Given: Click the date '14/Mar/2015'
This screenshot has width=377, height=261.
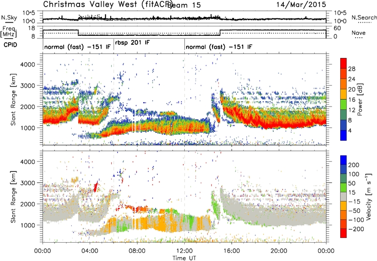Looking at the screenshot, I should pos(301,5).
